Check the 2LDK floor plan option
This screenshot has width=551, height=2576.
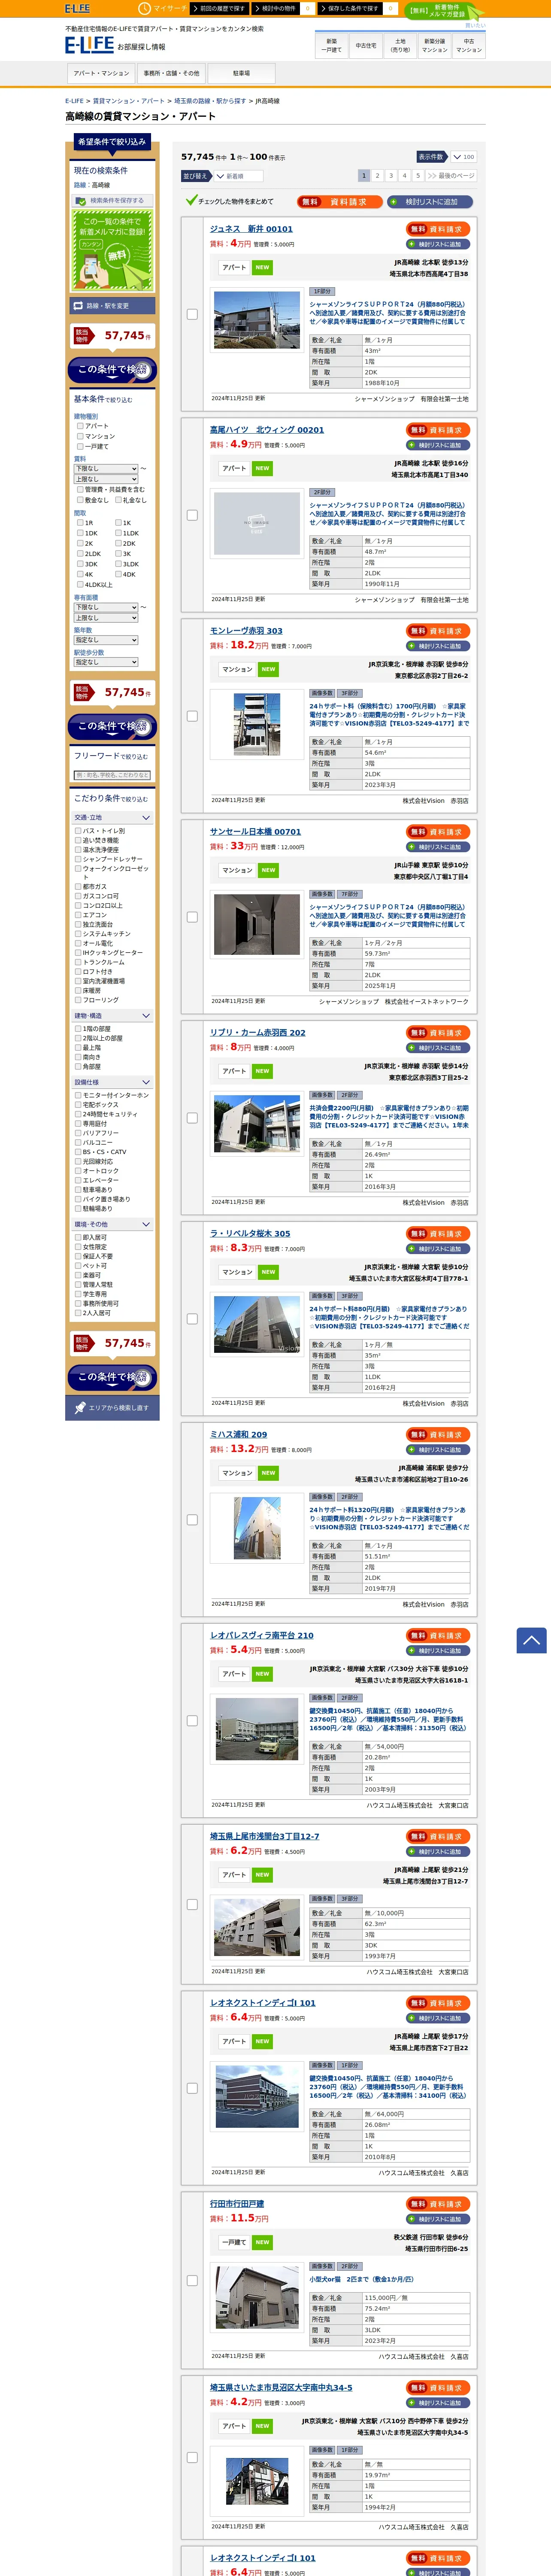80,554
